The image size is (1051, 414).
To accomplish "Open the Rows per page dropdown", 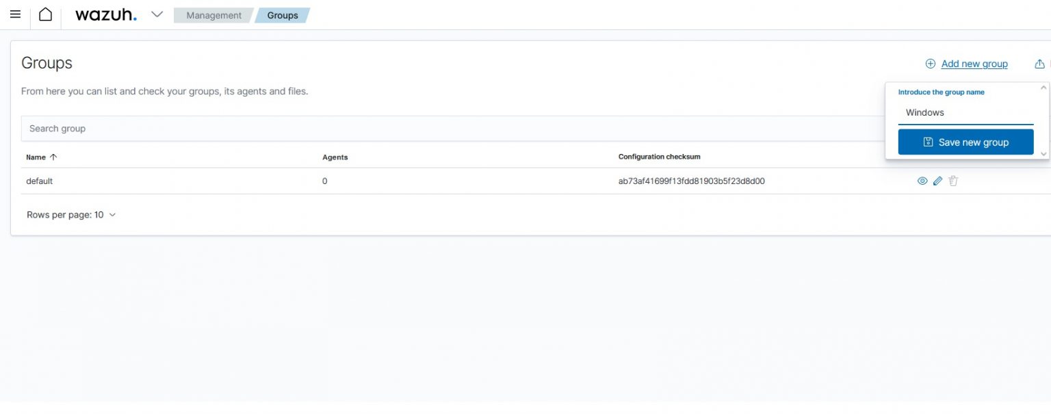I will (x=71, y=215).
